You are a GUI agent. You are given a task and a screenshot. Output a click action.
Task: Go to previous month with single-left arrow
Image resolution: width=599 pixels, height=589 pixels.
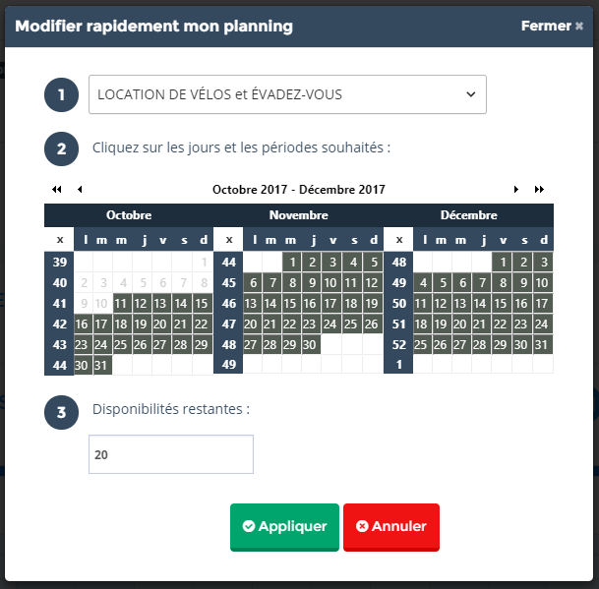click(x=80, y=189)
